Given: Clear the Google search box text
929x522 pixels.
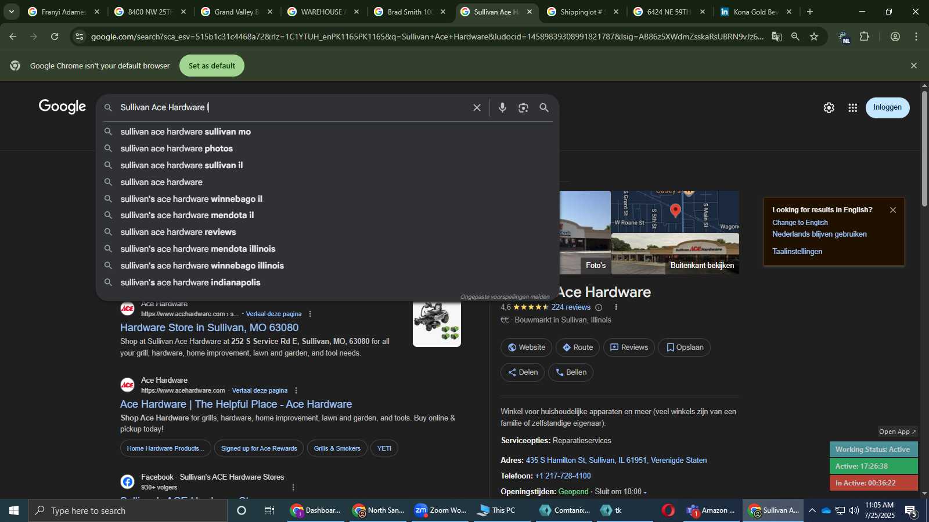Looking at the screenshot, I should [477, 108].
